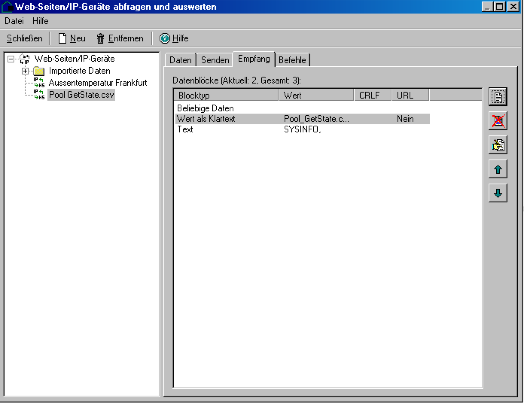Click the Hilfe toolbar question mark icon
Viewport: 524px width, 404px height.
(165, 38)
